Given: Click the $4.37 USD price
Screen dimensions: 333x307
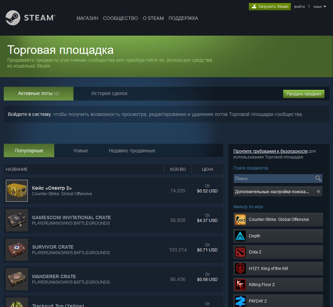Looking at the screenshot, I should (207, 221).
